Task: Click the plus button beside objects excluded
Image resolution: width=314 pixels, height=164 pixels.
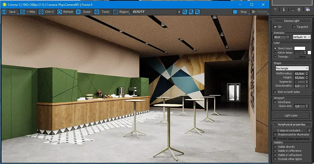Action: click(x=309, y=130)
